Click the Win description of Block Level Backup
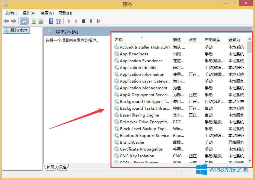Screen dimensions: 255x180 click(x=178, y=129)
